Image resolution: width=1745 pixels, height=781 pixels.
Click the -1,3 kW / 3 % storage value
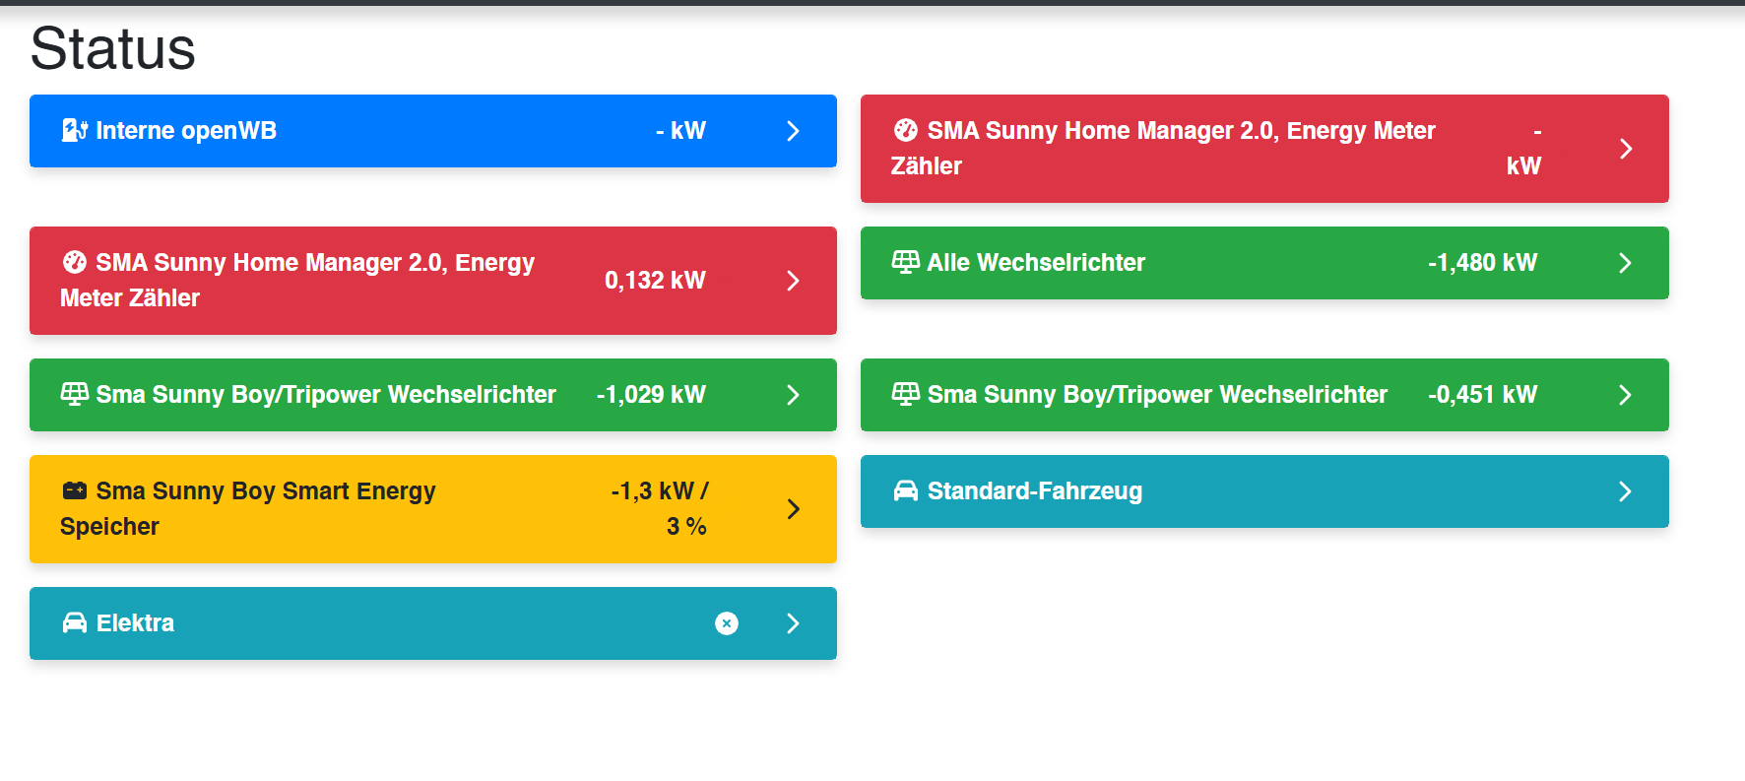659,508
